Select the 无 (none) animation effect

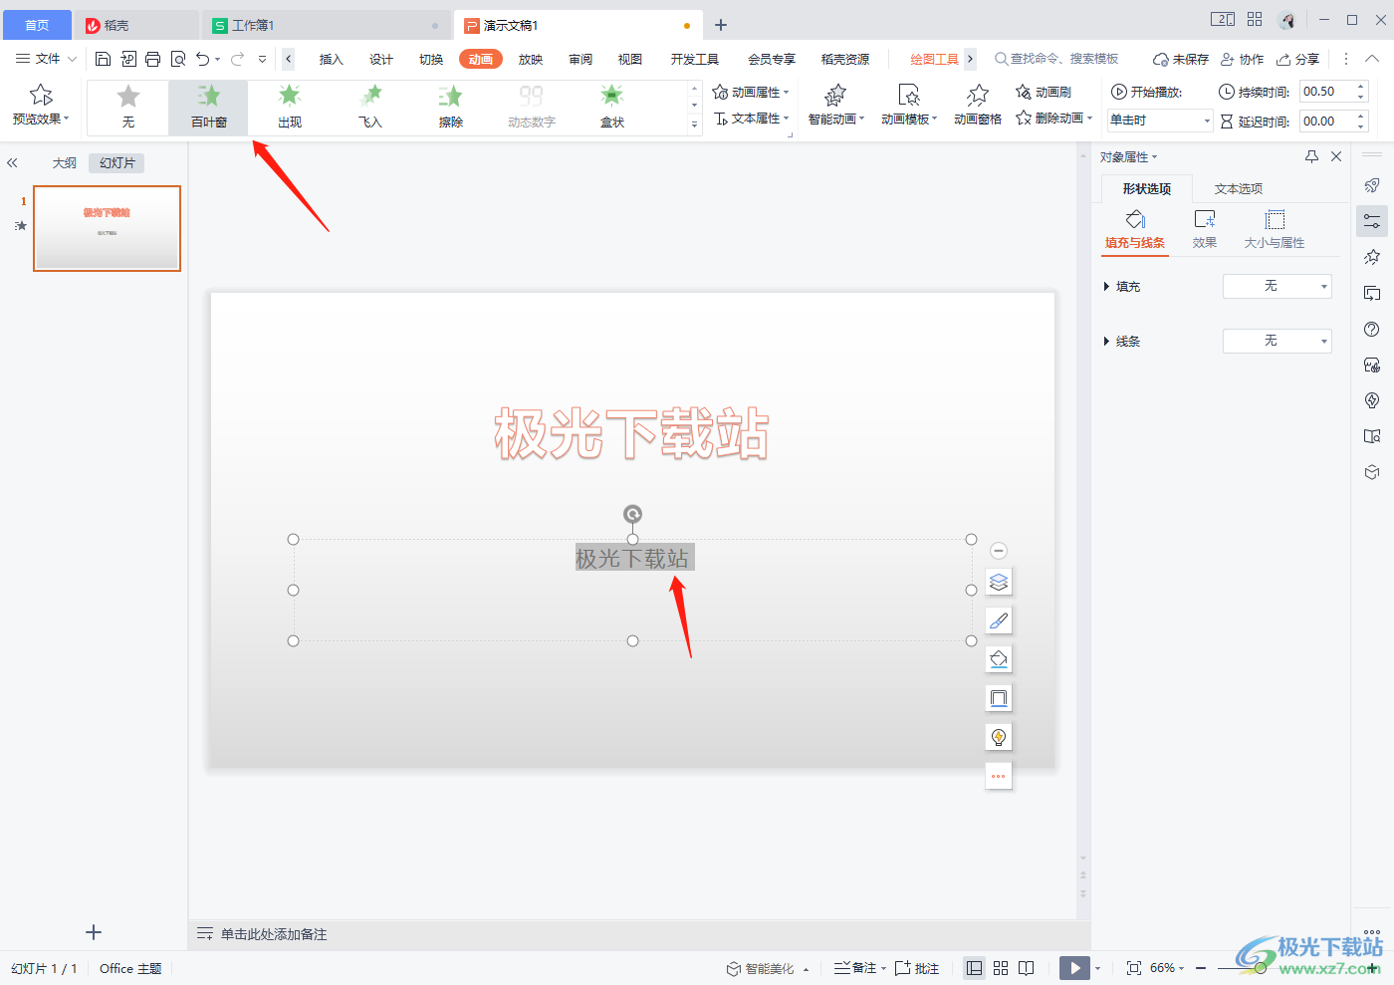tap(128, 108)
